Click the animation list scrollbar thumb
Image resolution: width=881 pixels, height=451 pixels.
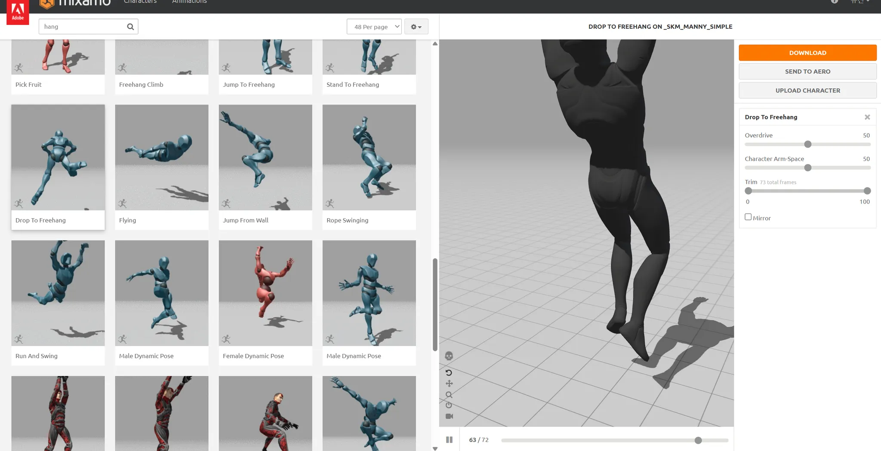pos(435,305)
